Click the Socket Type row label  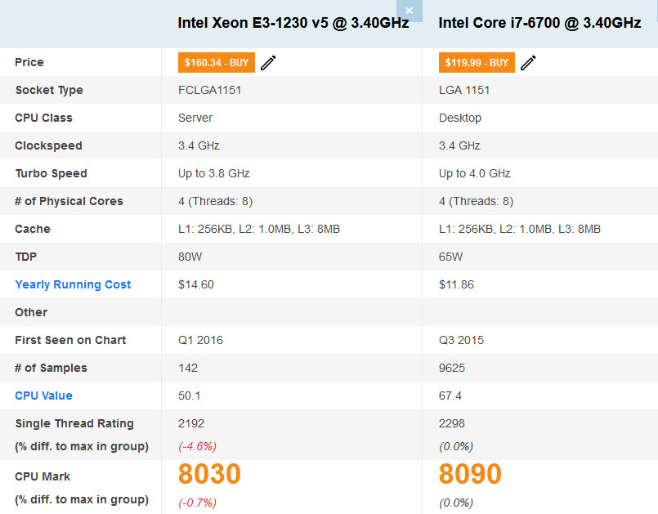click(x=49, y=90)
